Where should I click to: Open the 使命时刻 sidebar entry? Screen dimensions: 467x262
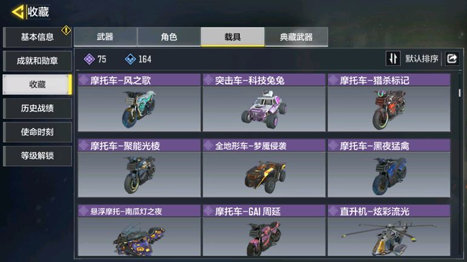37,132
